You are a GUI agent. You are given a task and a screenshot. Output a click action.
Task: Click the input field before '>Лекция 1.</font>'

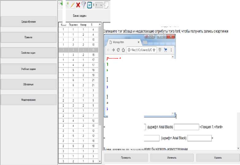tap(186, 127)
